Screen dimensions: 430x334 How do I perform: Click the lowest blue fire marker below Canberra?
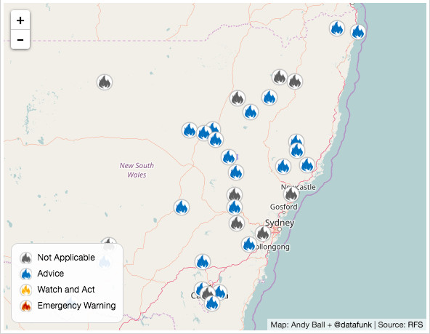tap(212, 303)
